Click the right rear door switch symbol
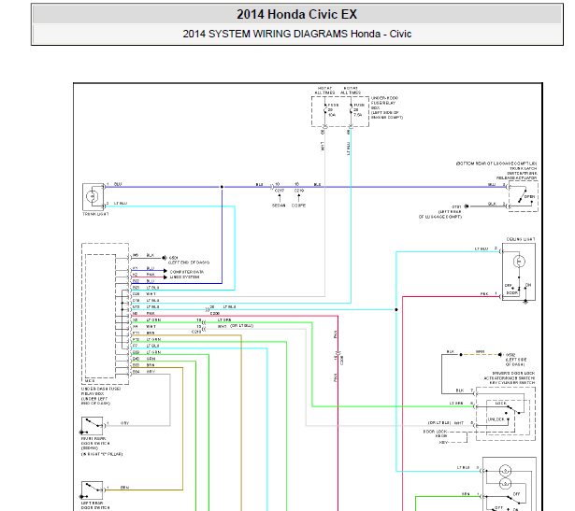The height and width of the screenshot is (511, 575). [x=92, y=426]
